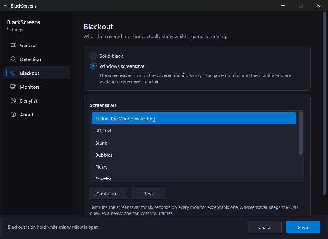Click the Monitors display icon
This screenshot has height=239, width=328.
tap(13, 87)
